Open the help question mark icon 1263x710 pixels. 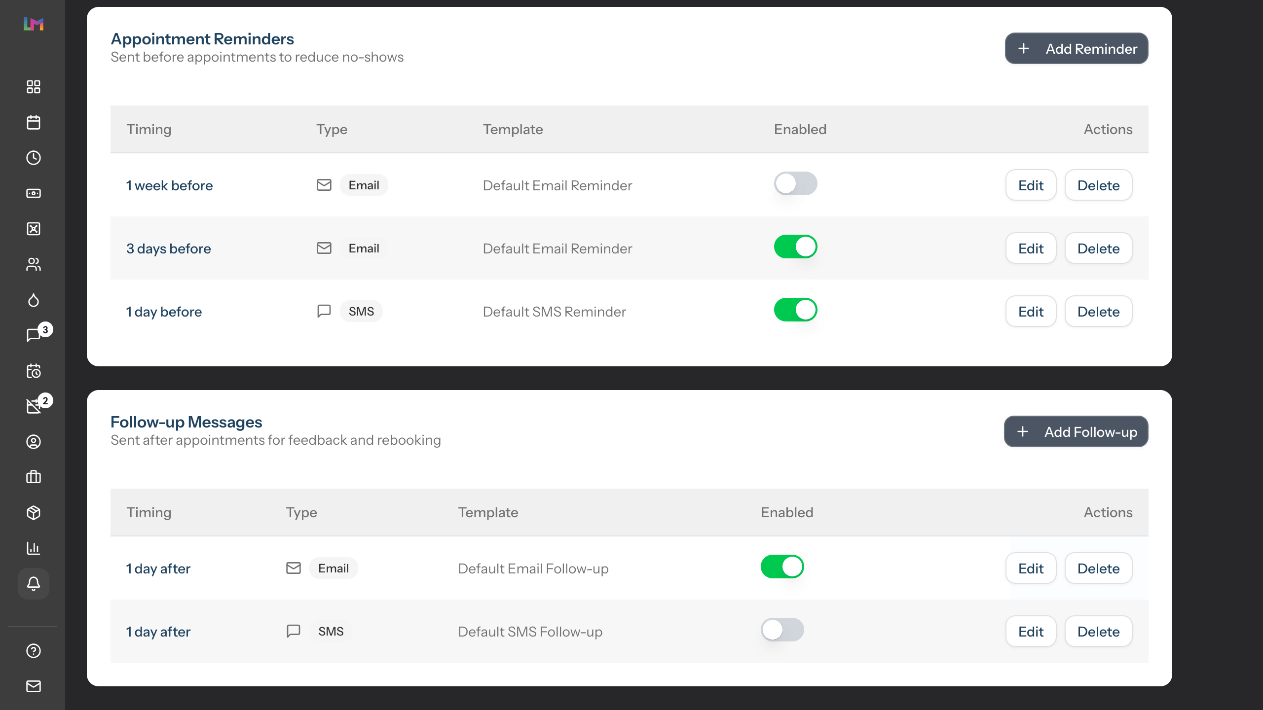(34, 651)
